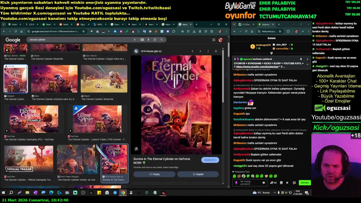Open the on-screen keyboard in Google search
Screen dimensions: 361x203
142,40
